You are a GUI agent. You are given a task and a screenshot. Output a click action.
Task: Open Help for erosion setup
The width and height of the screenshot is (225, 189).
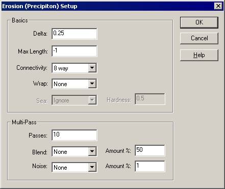(x=199, y=55)
